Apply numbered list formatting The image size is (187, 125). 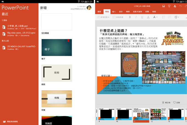click(x=170, y=17)
